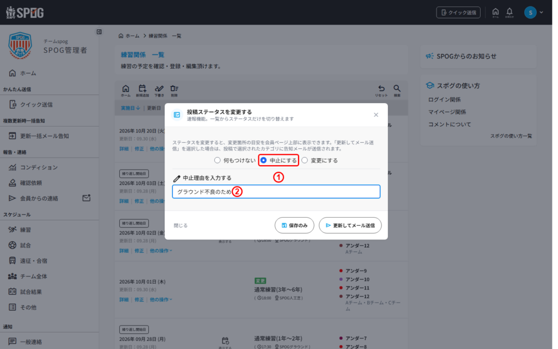Click the 削除 delete toolbar icon

tap(174, 91)
